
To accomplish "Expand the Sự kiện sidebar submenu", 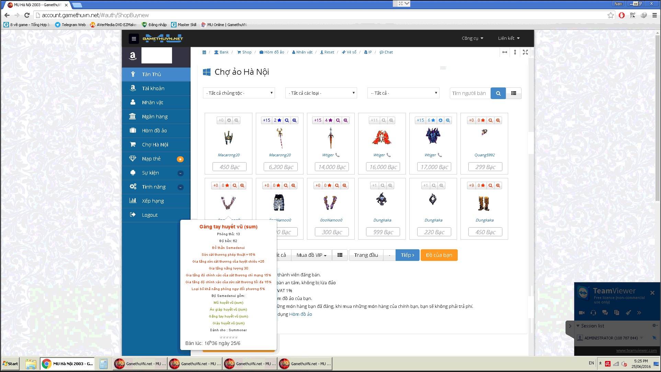I will pos(156,173).
